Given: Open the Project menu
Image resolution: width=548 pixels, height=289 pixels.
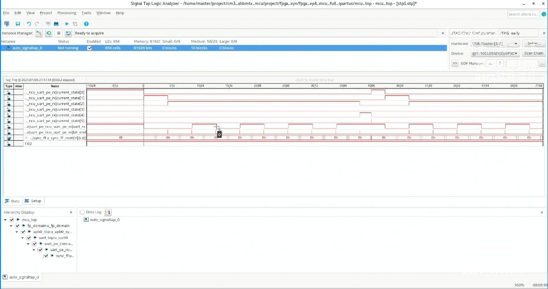Looking at the screenshot, I should point(46,13).
